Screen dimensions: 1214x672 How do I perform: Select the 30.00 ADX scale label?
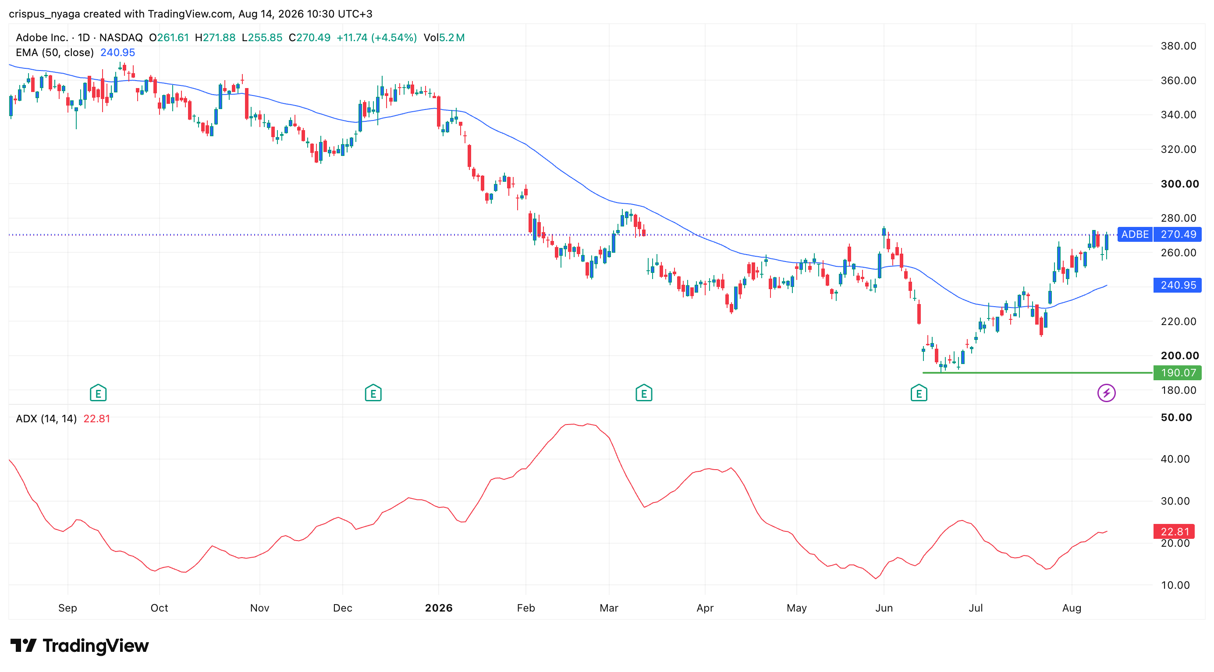(x=1175, y=501)
